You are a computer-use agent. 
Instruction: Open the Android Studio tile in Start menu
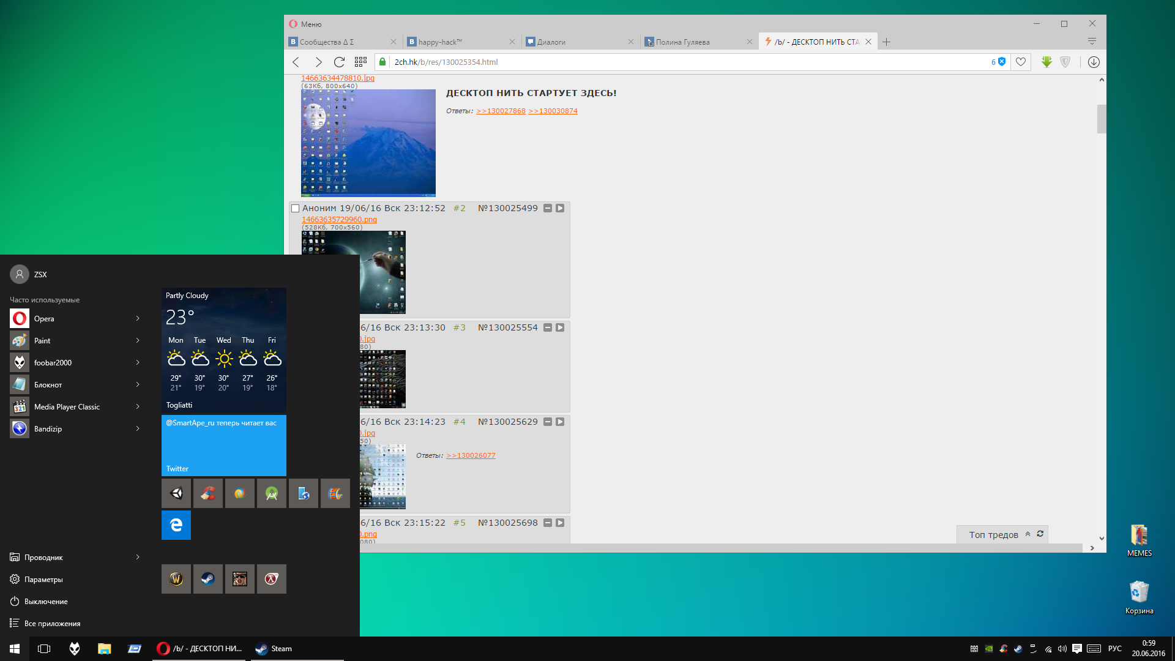(x=272, y=493)
